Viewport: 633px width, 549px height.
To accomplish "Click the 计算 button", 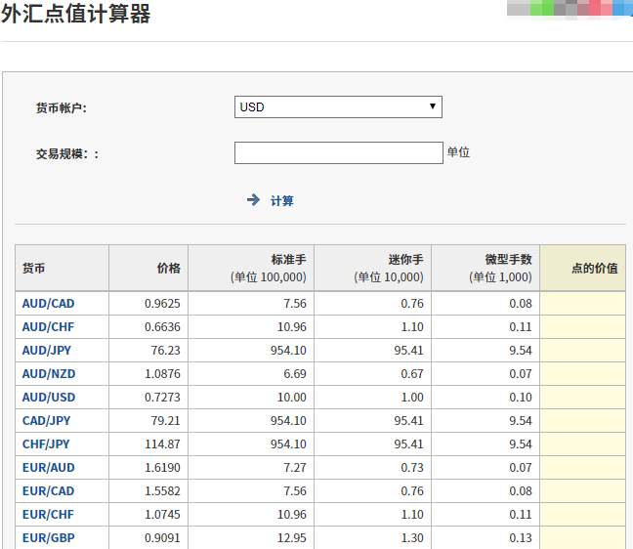I will (x=281, y=200).
